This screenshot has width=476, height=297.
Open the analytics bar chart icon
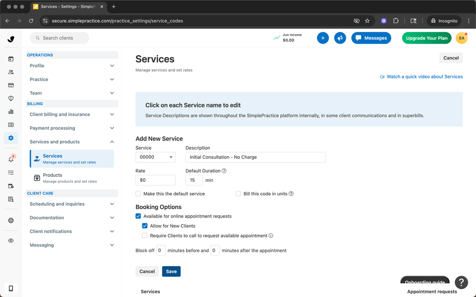click(x=11, y=112)
